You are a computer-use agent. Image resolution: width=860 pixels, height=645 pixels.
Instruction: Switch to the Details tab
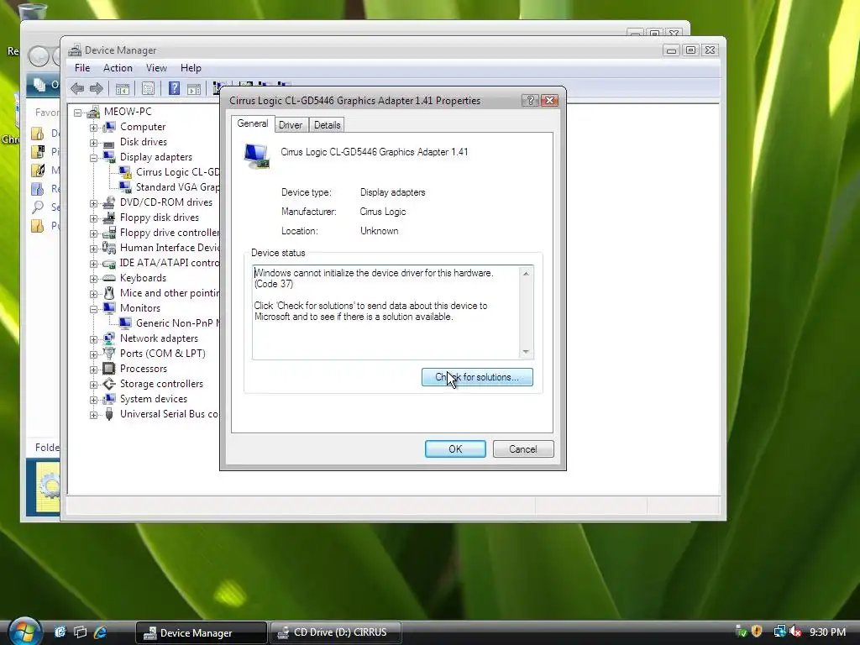(x=328, y=125)
